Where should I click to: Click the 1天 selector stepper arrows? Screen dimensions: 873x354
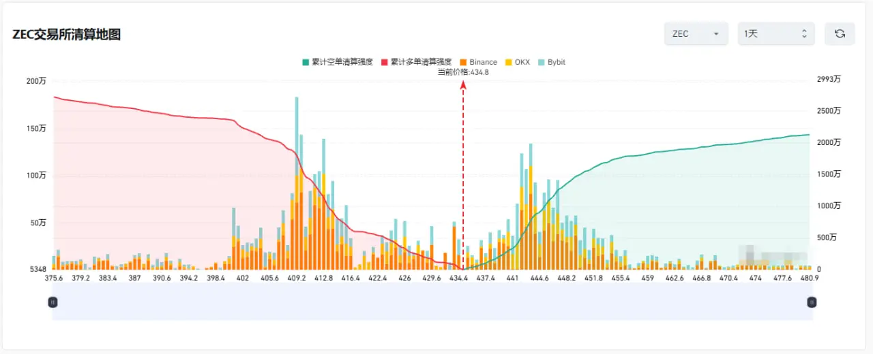804,33
